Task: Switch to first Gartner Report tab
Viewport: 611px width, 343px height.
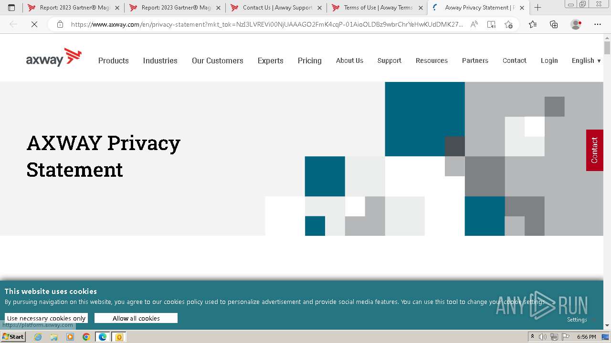Action: coord(73,8)
